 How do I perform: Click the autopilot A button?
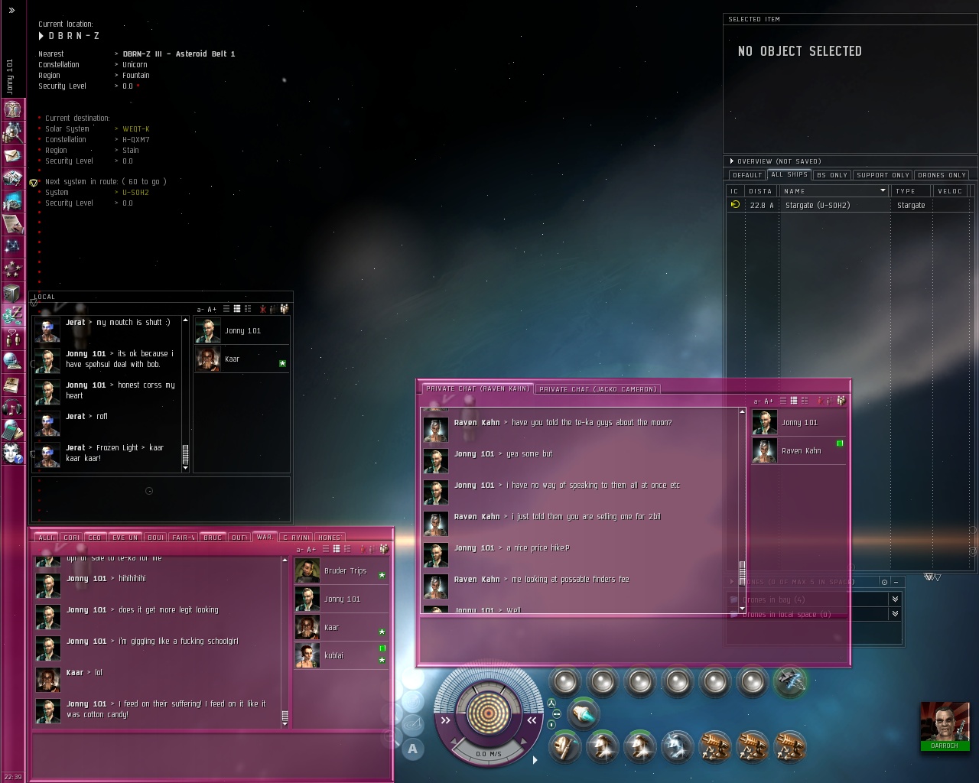pyautogui.click(x=413, y=749)
